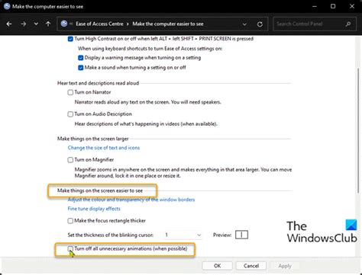Uncheck Make a sound when turning setting
The width and height of the screenshot is (362, 275).
81,68
